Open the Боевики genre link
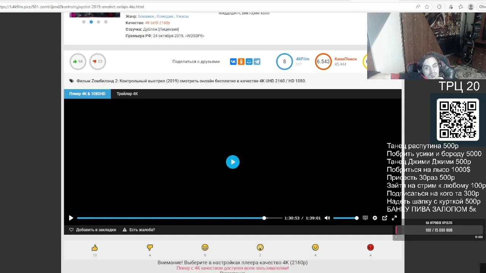The image size is (486, 273). point(146,16)
